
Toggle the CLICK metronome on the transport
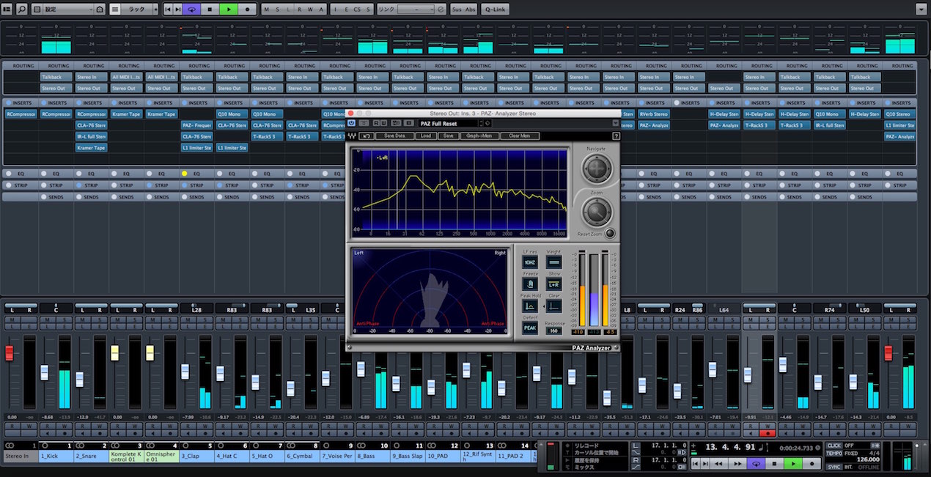[x=834, y=445]
